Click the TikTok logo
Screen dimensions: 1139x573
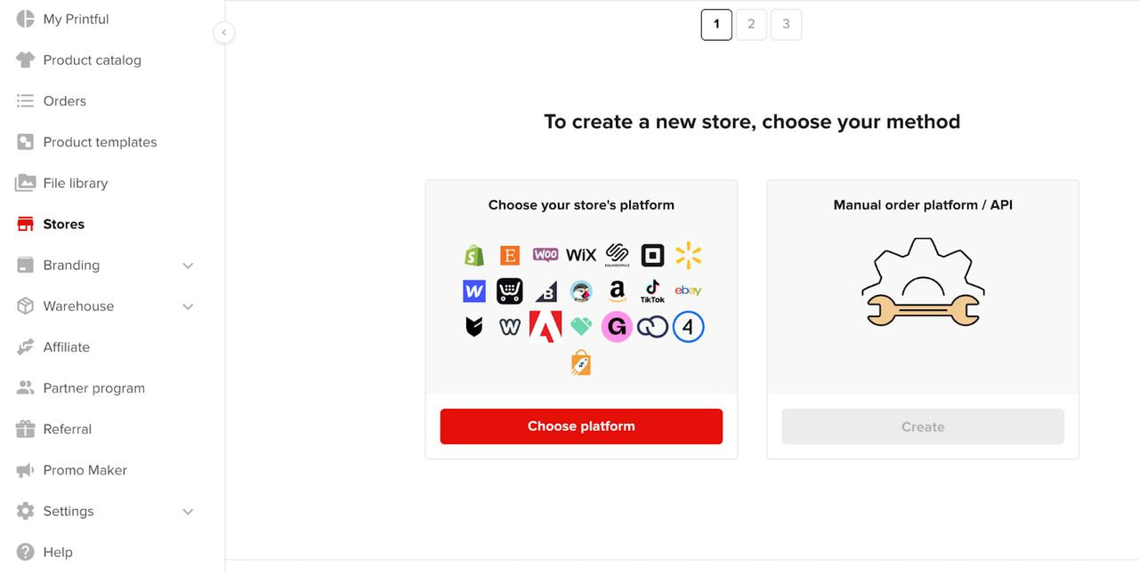(652, 291)
